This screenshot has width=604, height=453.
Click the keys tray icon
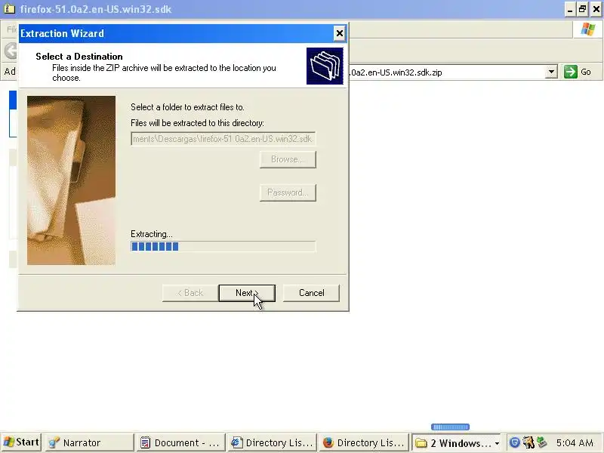click(528, 442)
